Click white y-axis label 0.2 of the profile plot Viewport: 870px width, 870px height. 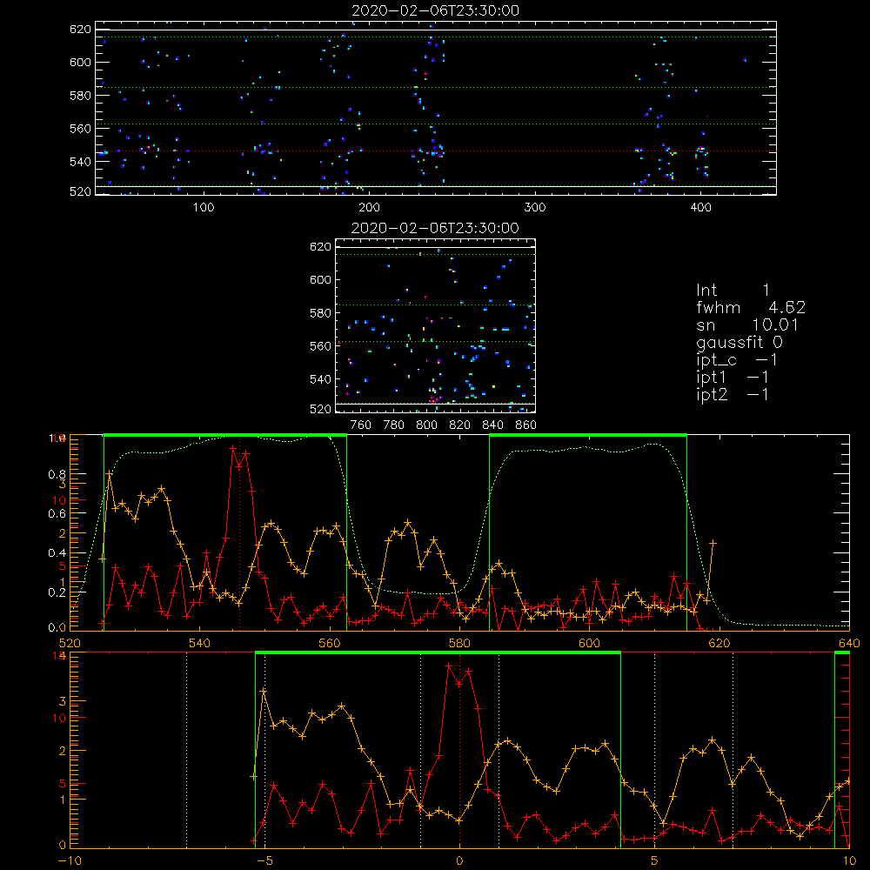(x=57, y=592)
